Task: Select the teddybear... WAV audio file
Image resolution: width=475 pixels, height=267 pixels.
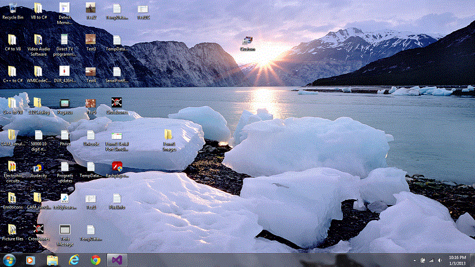Action: tap(64, 202)
